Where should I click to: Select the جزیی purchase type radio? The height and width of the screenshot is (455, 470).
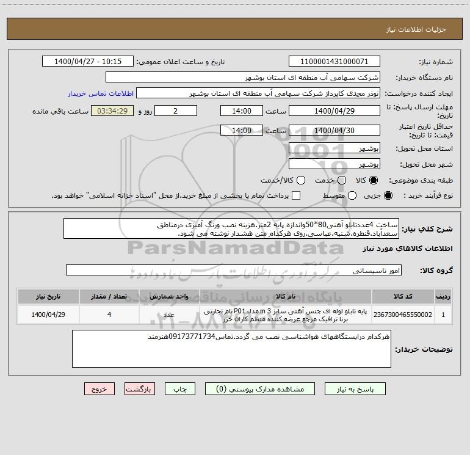click(x=388, y=195)
